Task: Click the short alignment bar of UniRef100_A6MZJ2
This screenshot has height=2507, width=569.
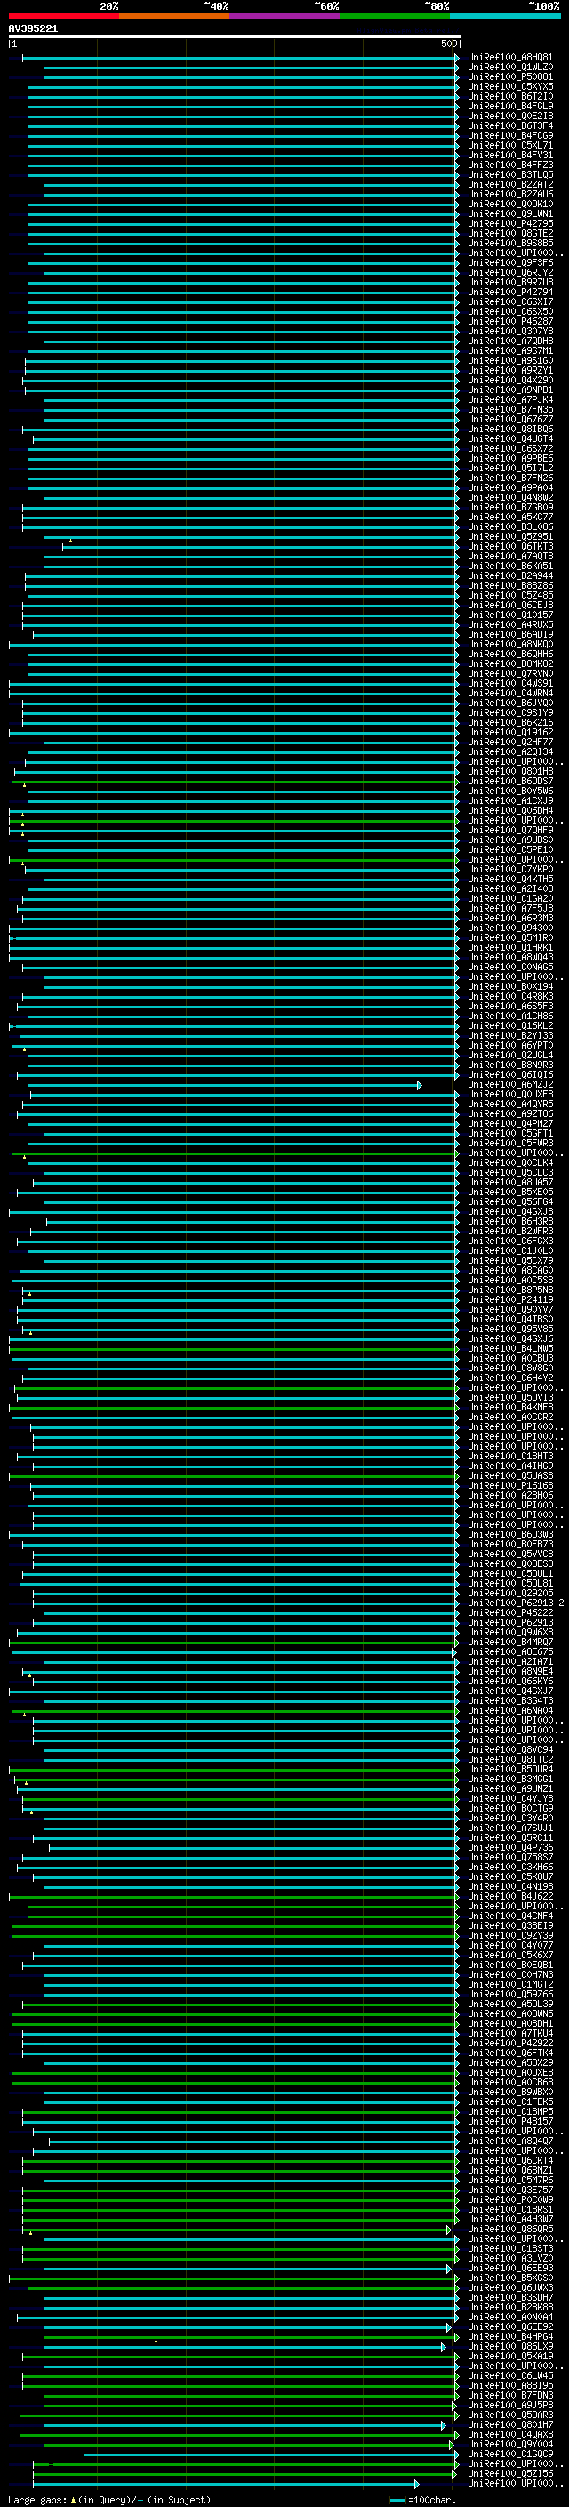Action: [224, 1085]
